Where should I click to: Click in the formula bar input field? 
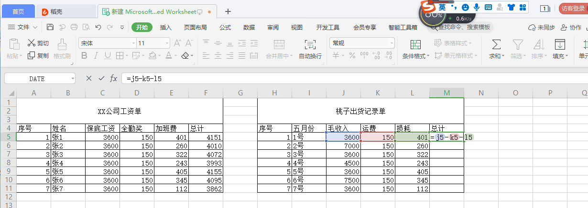354,78
